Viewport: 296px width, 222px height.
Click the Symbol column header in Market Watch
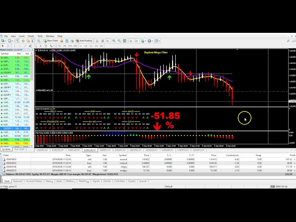point(5,54)
